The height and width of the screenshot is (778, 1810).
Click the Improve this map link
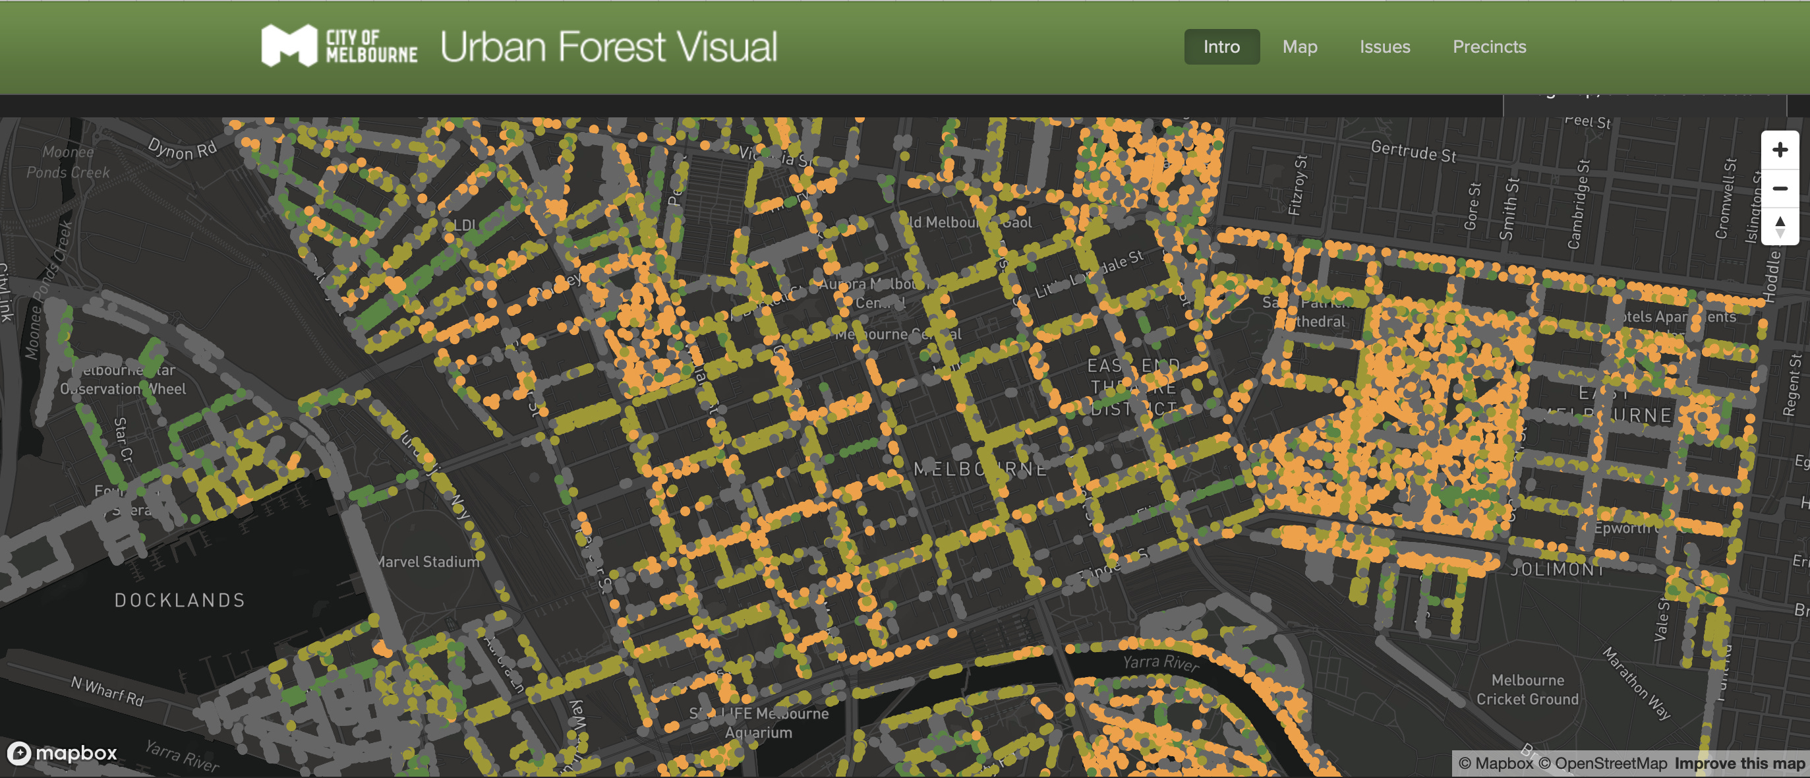click(1739, 763)
